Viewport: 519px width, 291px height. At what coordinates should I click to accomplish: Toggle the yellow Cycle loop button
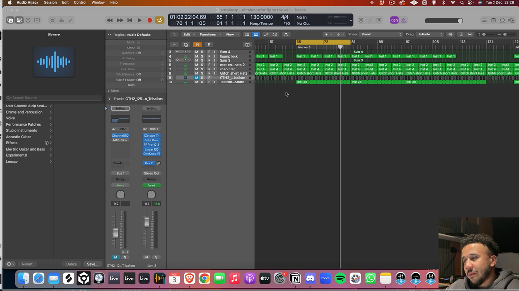(x=160, y=20)
